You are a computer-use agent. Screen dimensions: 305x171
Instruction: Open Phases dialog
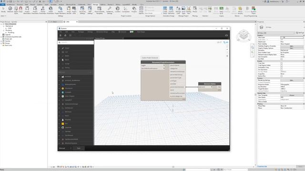[x=195, y=9]
